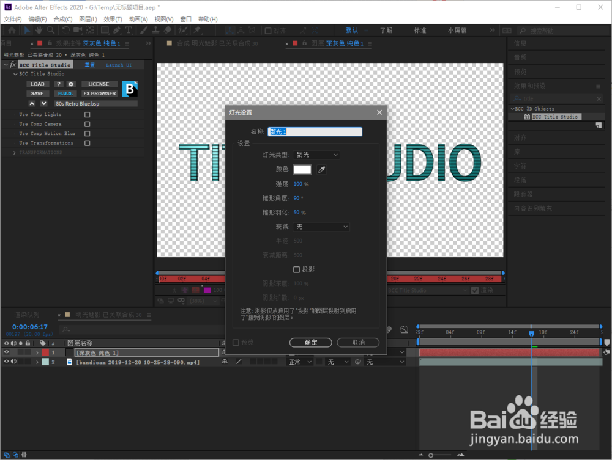Collapse the BCC 3D Objects category

(x=512, y=109)
